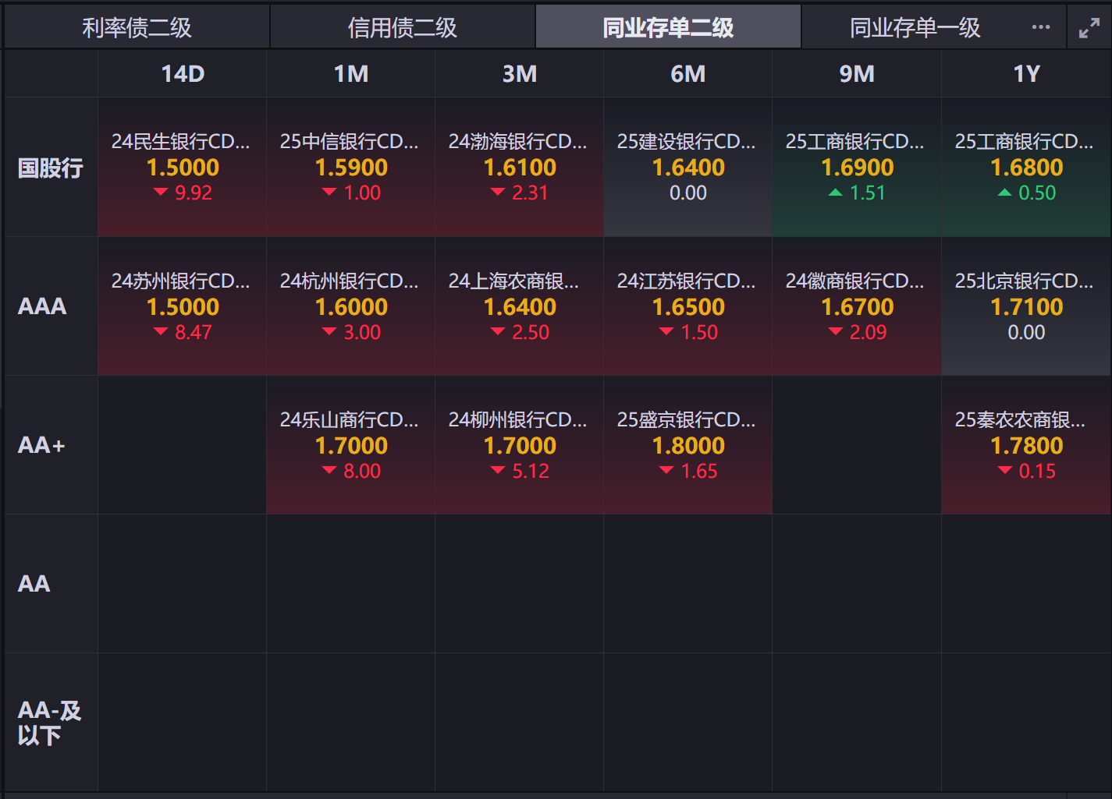The height and width of the screenshot is (799, 1112).
Task: Switch to 信用债二级 tab
Action: tap(403, 27)
